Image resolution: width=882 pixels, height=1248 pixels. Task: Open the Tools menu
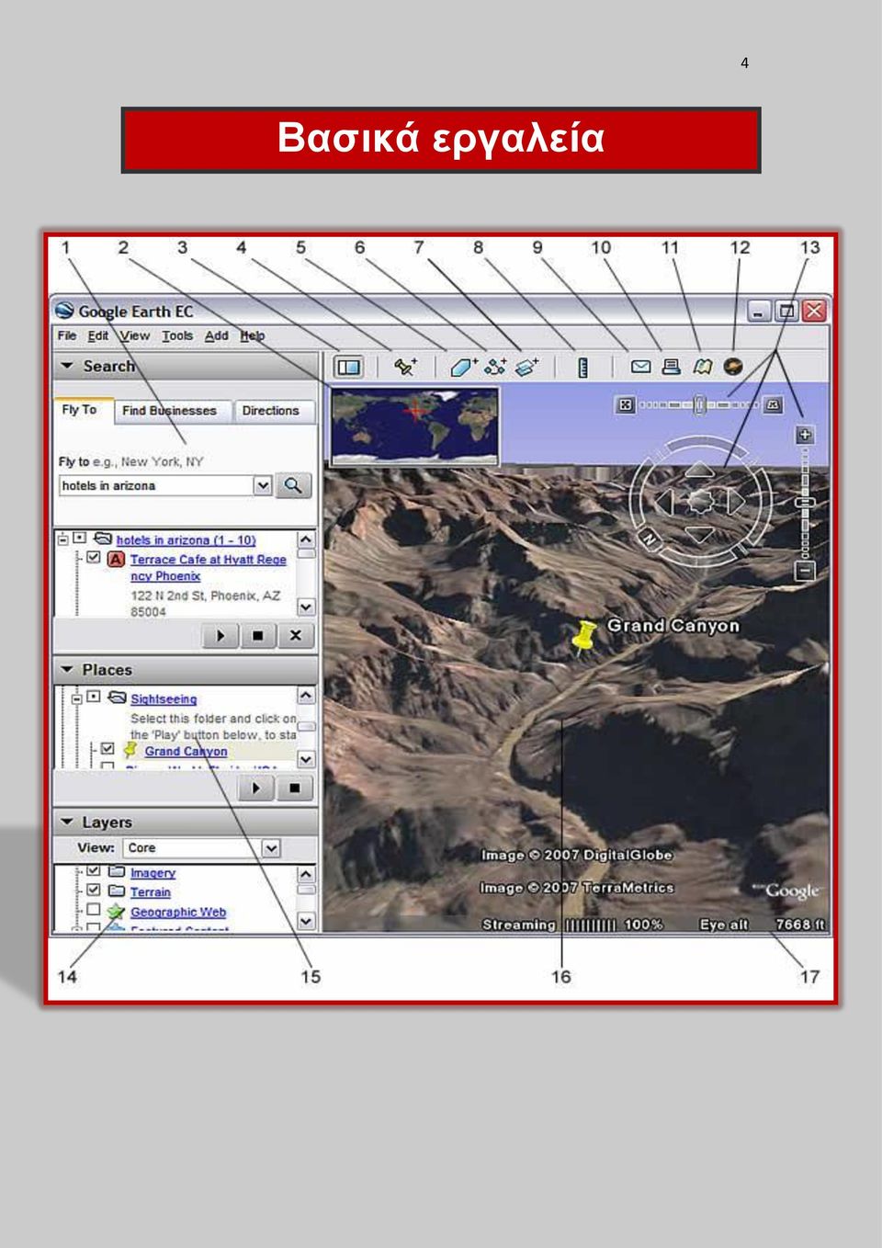(177, 335)
